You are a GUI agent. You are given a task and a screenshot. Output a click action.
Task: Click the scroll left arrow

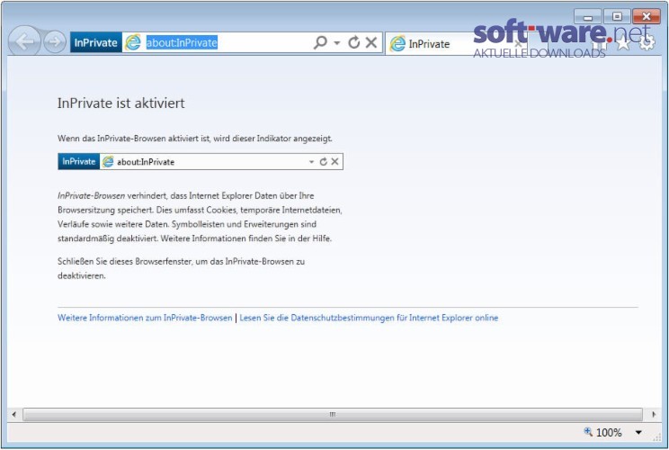pyautogui.click(x=14, y=414)
